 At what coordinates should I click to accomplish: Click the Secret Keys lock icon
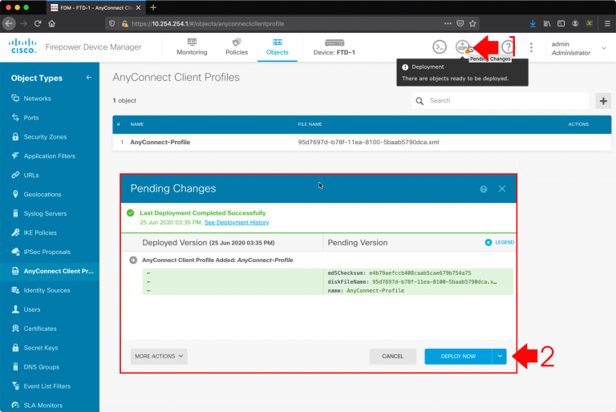click(15, 348)
